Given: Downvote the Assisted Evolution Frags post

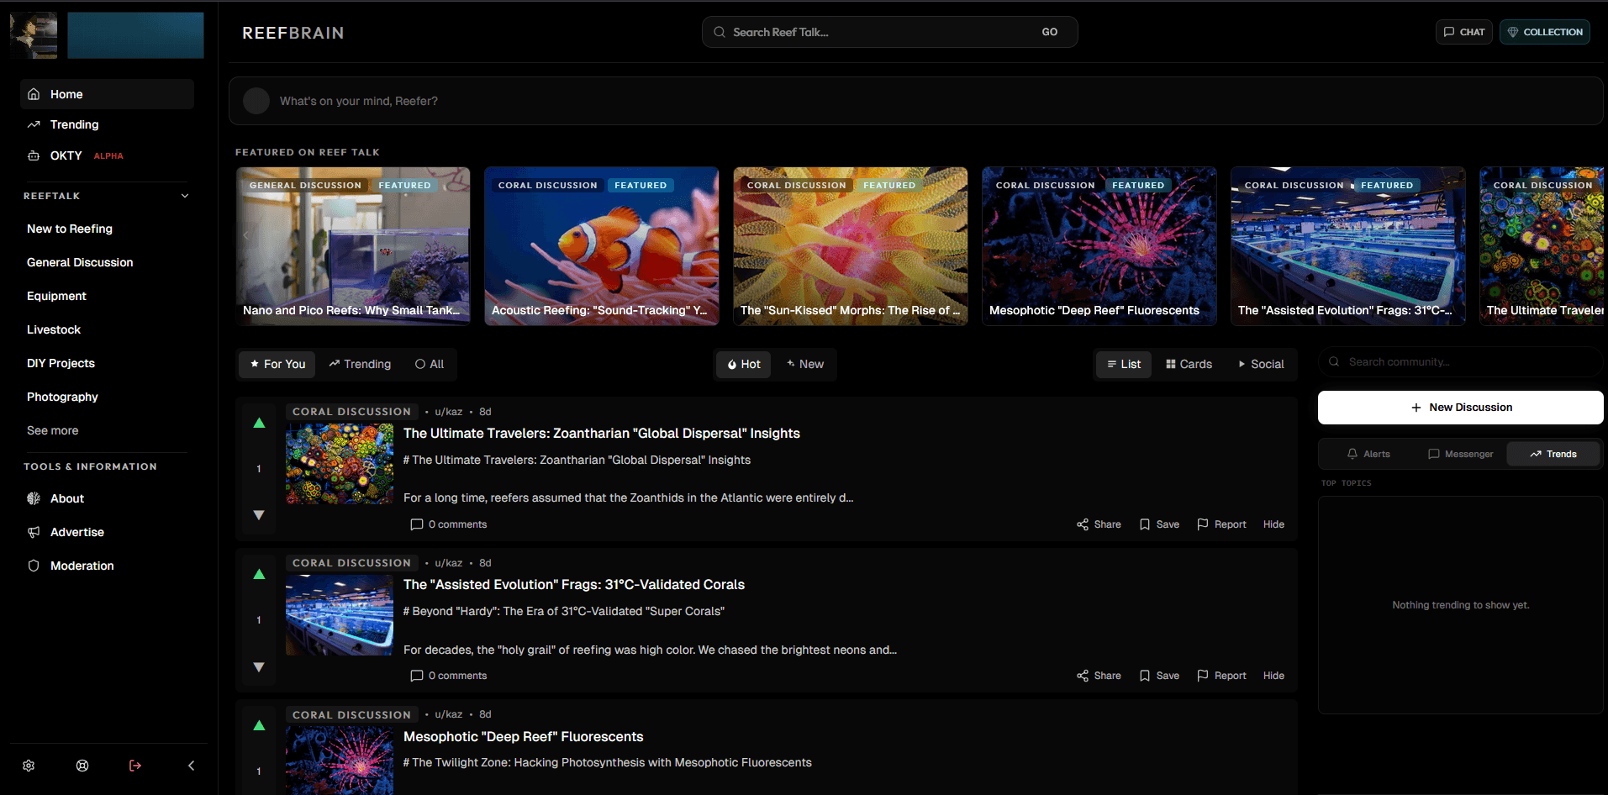Looking at the screenshot, I should pos(259,666).
